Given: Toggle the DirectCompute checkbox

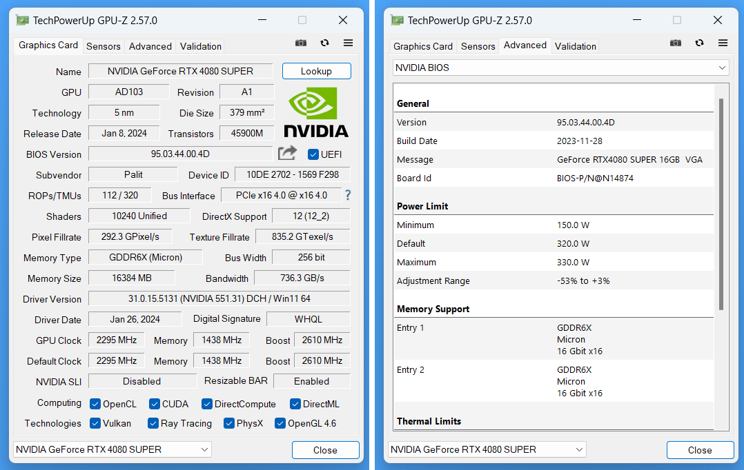Looking at the screenshot, I should 206,404.
